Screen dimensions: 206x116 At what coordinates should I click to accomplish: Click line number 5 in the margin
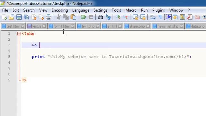pyautogui.click(x=9, y=57)
